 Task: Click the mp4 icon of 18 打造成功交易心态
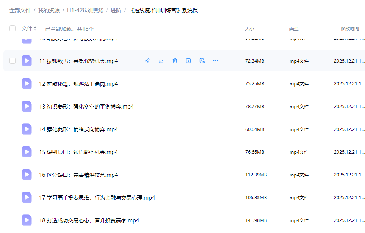tap(27, 220)
